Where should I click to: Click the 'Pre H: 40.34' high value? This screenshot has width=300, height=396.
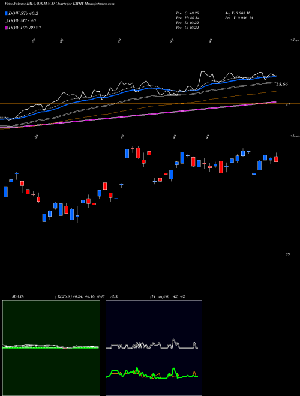click(187, 18)
